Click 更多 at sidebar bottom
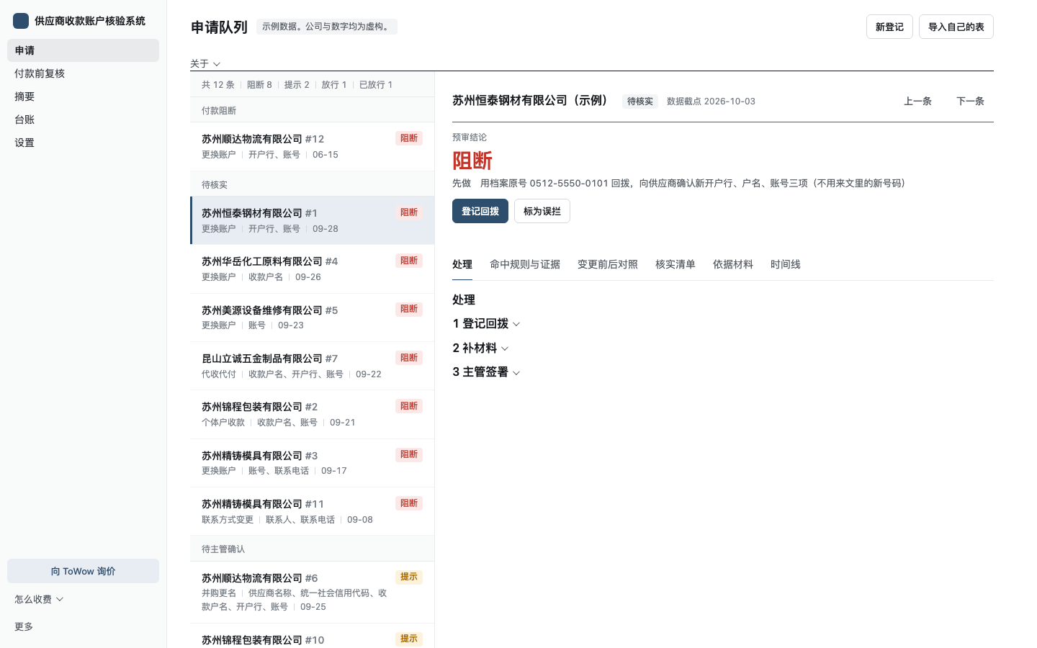Screen dimensions: 1037x648 24,626
